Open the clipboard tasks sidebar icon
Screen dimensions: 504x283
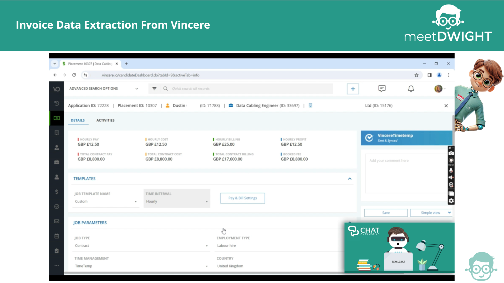(x=57, y=251)
